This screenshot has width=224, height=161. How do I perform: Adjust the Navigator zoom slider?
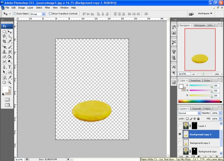pos(203,74)
